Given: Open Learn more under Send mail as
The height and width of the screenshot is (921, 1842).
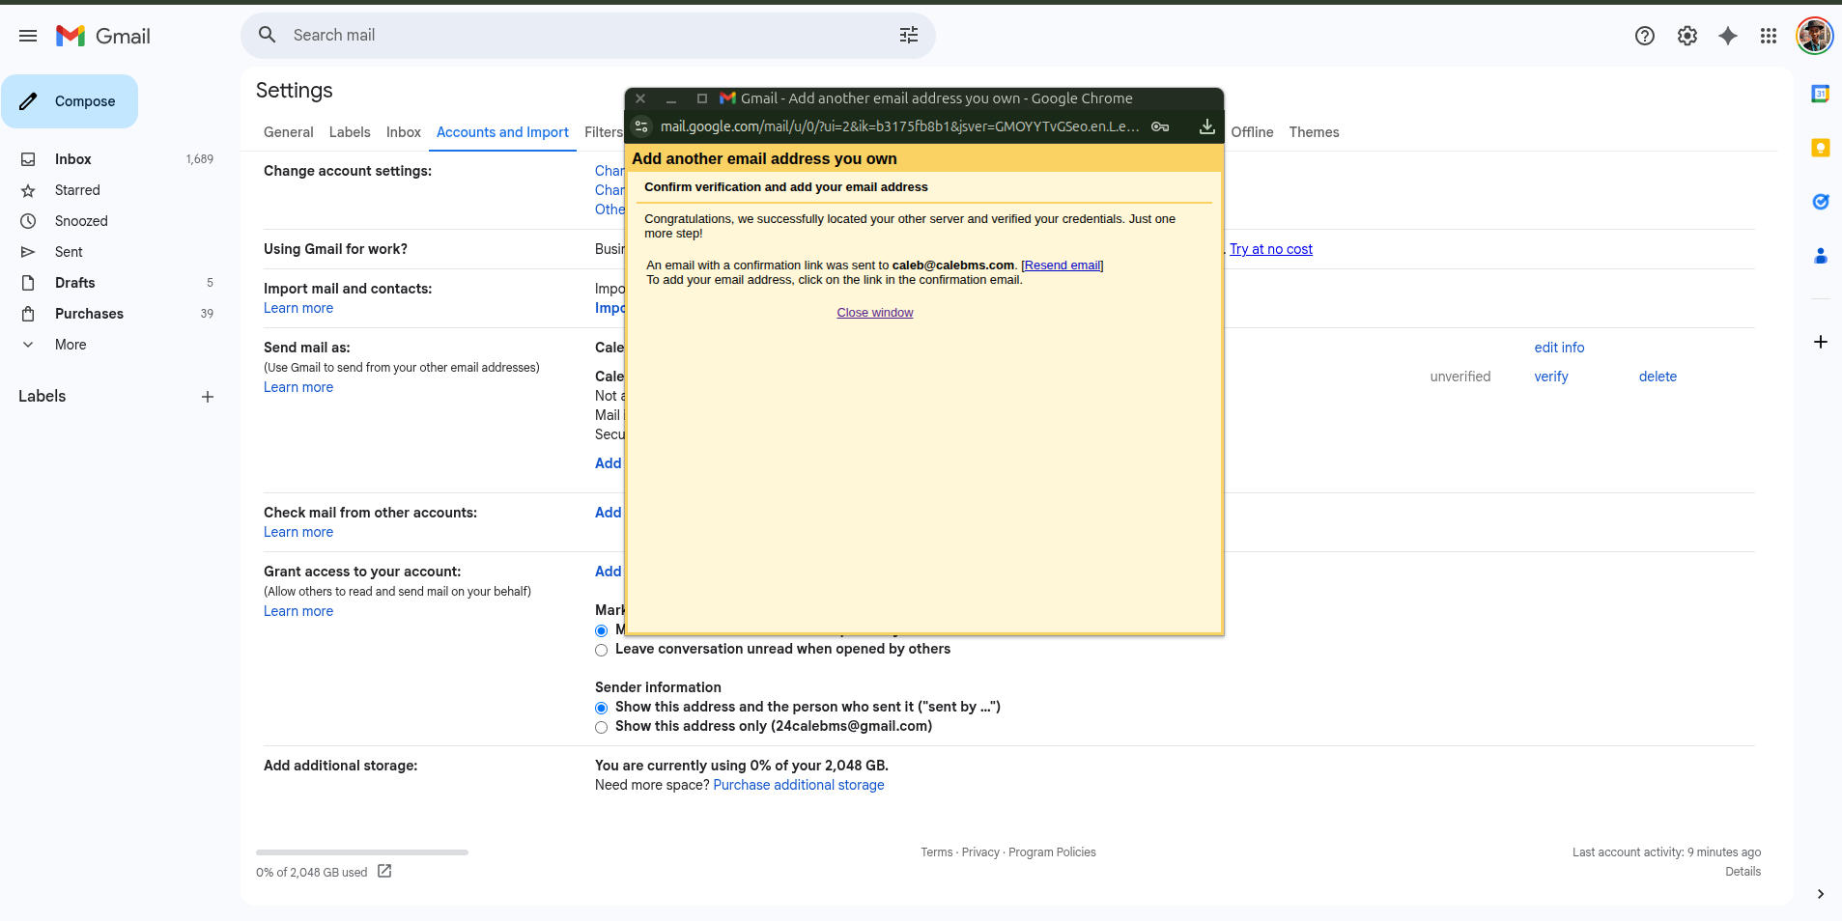Looking at the screenshot, I should tap(298, 387).
